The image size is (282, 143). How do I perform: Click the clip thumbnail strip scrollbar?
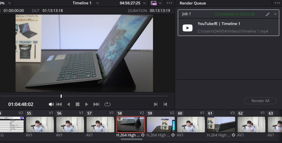pyautogui.click(x=131, y=139)
